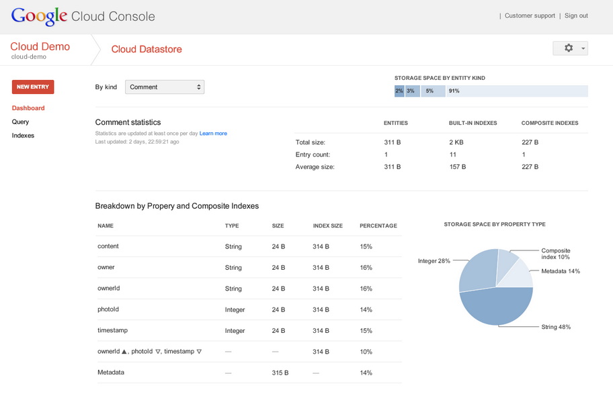Click the Entry count 11 value
The width and height of the screenshot is (613, 394).
pyautogui.click(x=453, y=154)
